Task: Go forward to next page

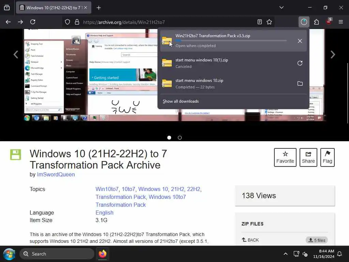Action: click(20, 22)
